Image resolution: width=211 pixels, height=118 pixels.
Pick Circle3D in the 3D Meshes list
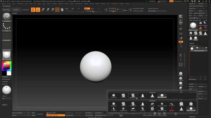pos(191,104)
